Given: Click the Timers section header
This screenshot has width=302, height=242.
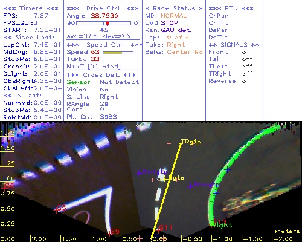Looking at the screenshot, I should (x=31, y=8).
